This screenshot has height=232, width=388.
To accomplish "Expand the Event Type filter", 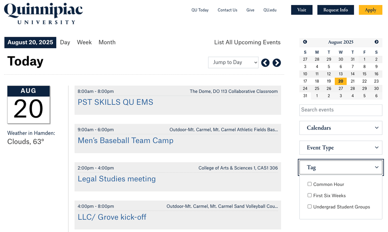I will 341,147.
